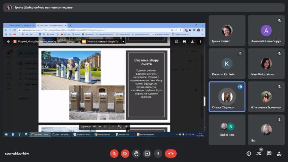This screenshot has height=162, width=288.
Task: Select Irina Kolupaieva participant tile
Action: tap(266, 63)
